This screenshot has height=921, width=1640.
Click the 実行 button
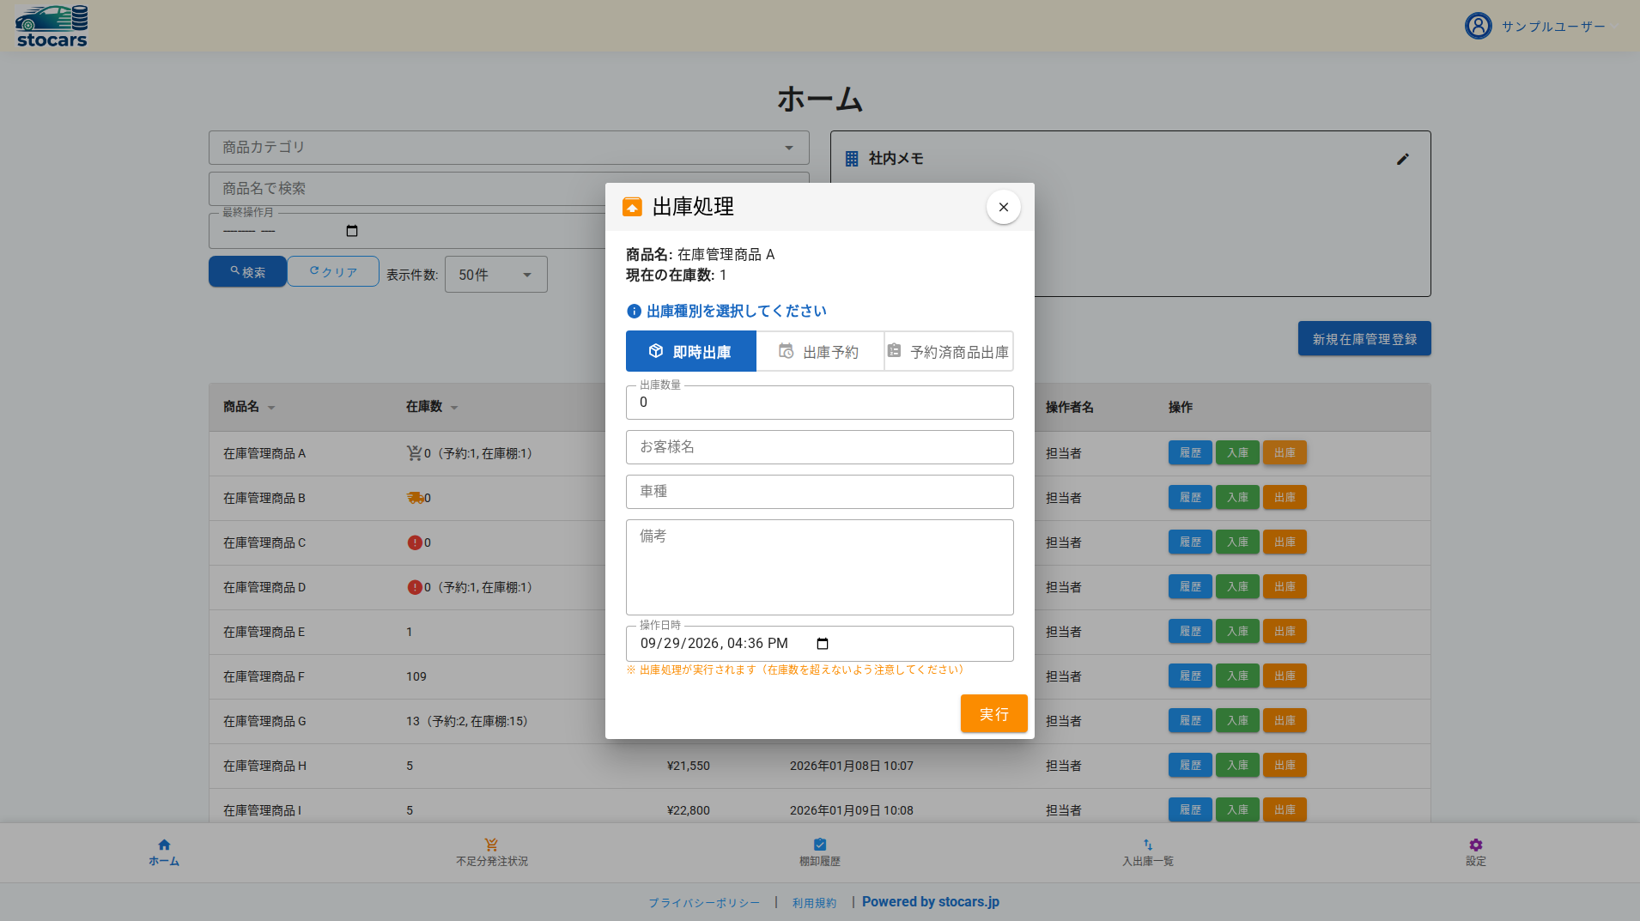[x=993, y=713]
